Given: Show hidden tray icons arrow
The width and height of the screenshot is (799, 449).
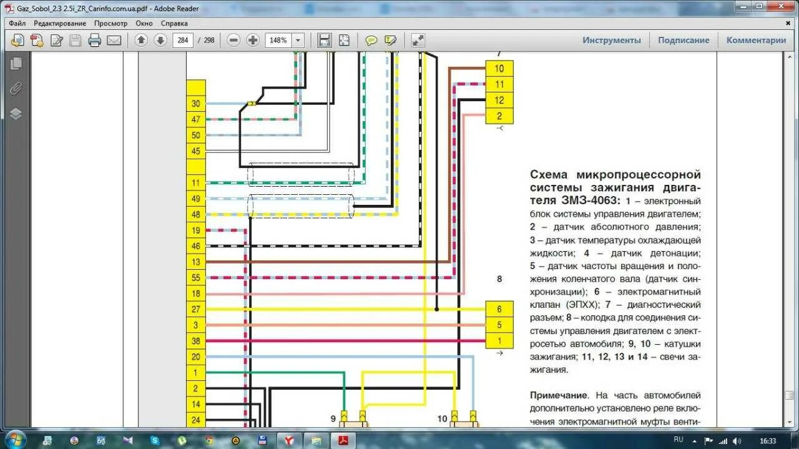Looking at the screenshot, I should coord(694,441).
